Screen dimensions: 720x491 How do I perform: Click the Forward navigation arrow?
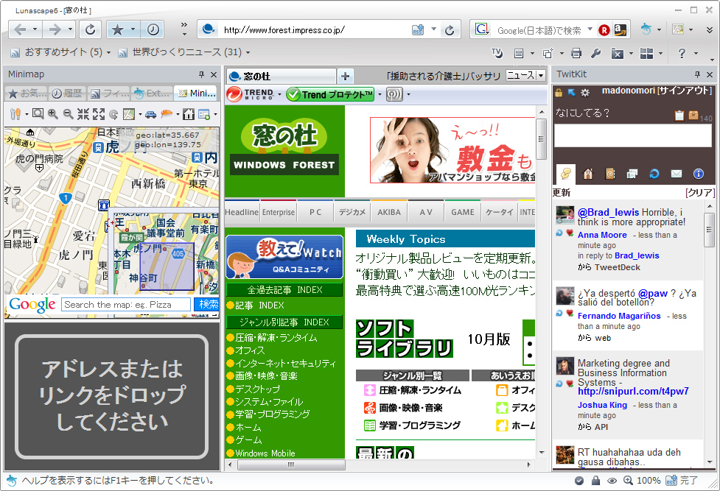[x=55, y=30]
